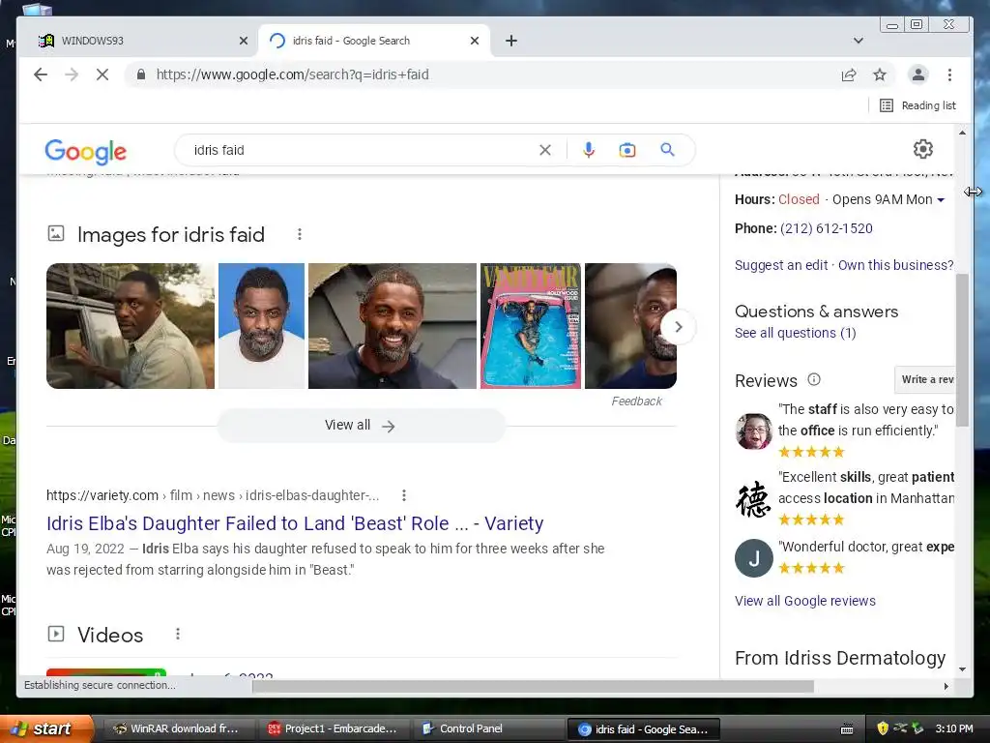Click the share page icon
990x743 pixels.
pyautogui.click(x=849, y=74)
